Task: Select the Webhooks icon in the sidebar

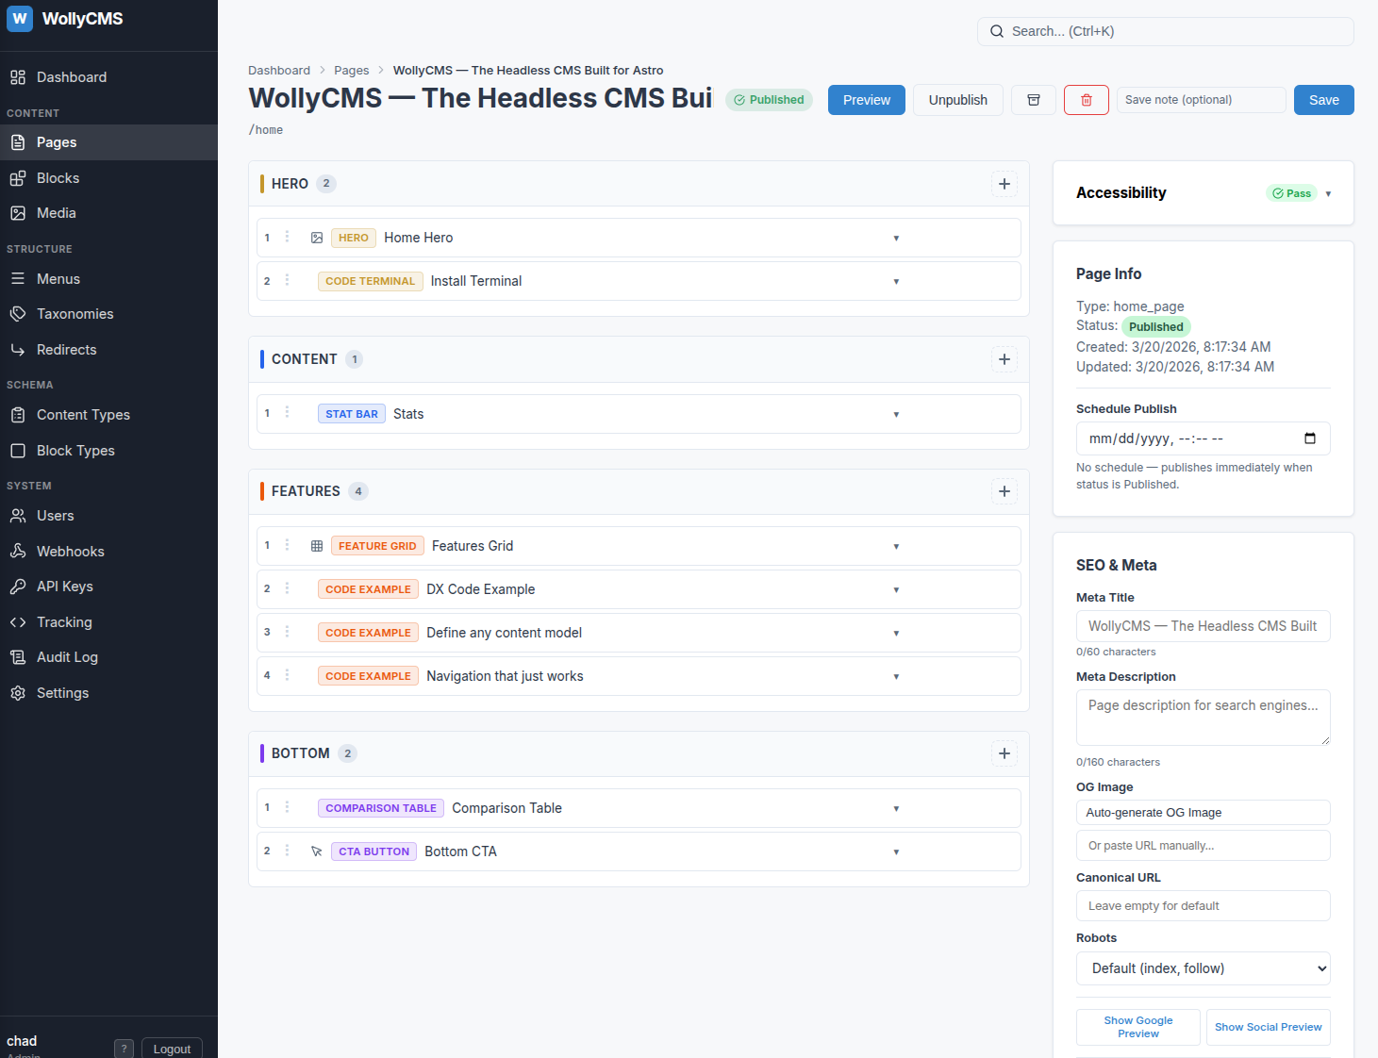Action: [x=19, y=551]
